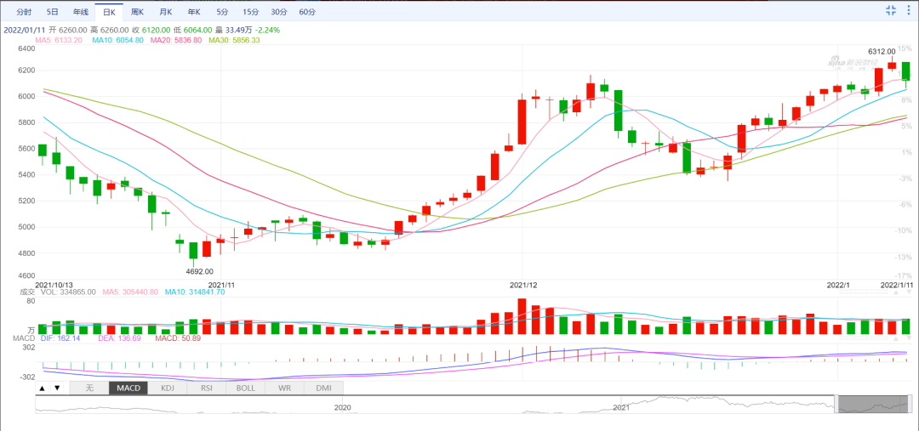Choose the 15分 minute interval
This screenshot has height=431, width=919.
click(x=250, y=12)
